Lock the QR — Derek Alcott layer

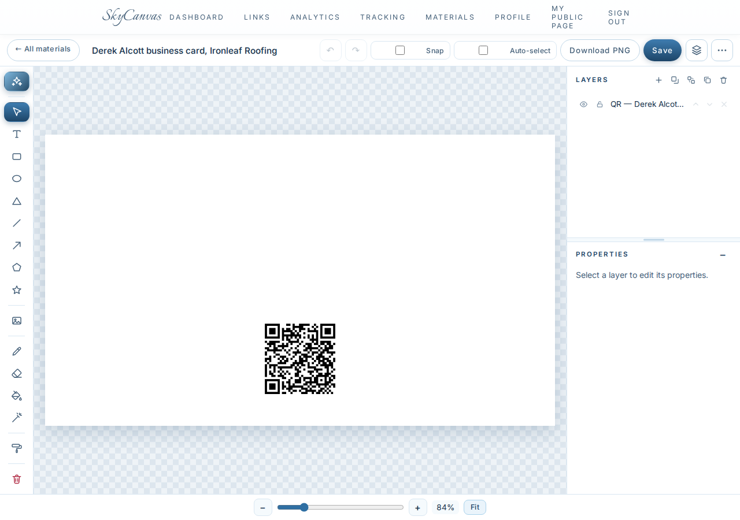[600, 105]
